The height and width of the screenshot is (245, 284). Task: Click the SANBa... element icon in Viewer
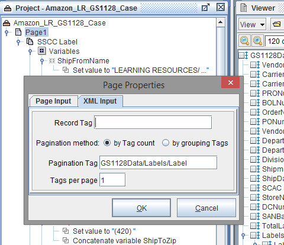[x=255, y=216]
